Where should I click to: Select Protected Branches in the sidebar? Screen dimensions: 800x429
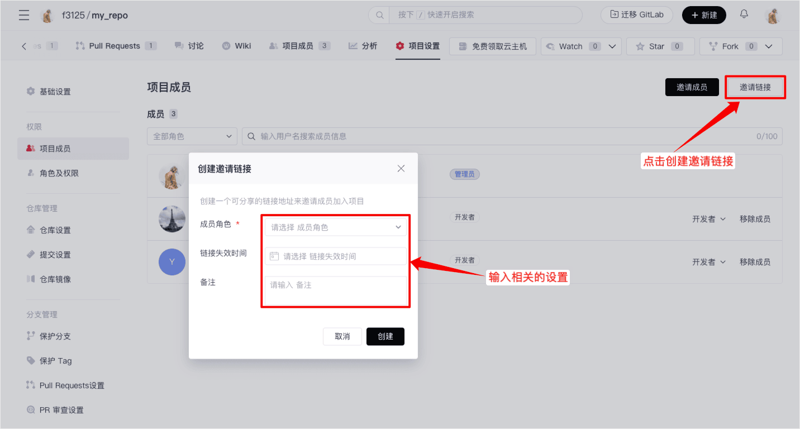pos(55,336)
